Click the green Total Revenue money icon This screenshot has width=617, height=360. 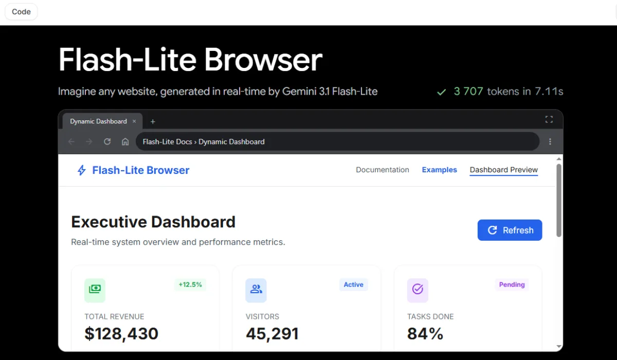click(x=95, y=290)
